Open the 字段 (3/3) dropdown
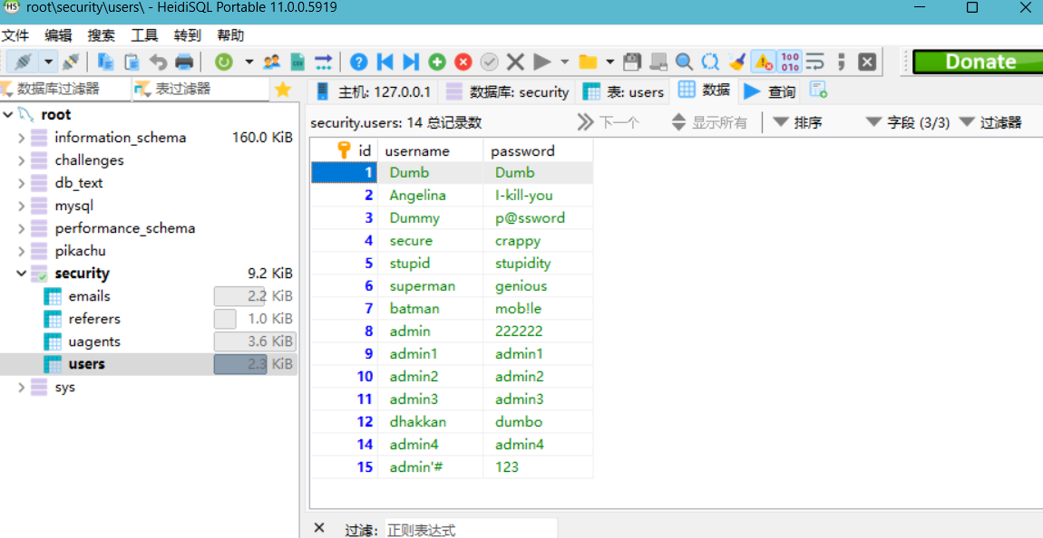Screen dimensions: 1043x538 [x=907, y=122]
